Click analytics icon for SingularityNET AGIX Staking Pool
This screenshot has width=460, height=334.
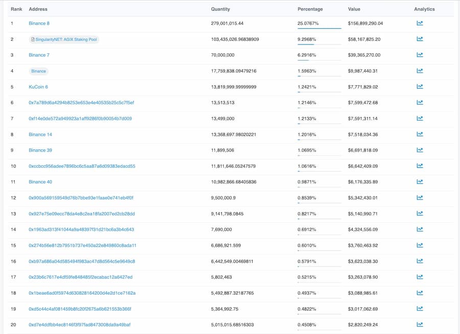click(420, 39)
